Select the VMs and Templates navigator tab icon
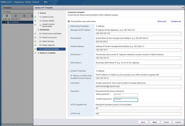 pyautogui.click(x=15, y=16)
